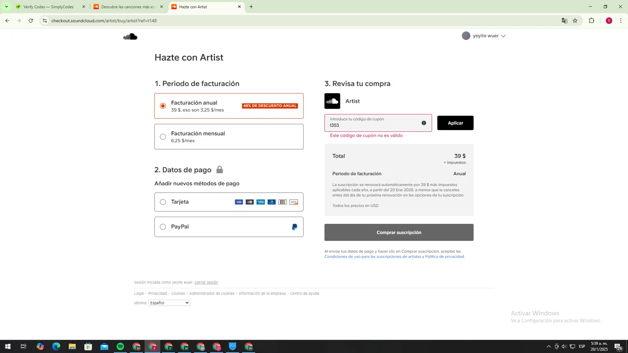Viewport: 628px width, 353px height.
Task: Reload the checkout page
Action: pos(31,20)
